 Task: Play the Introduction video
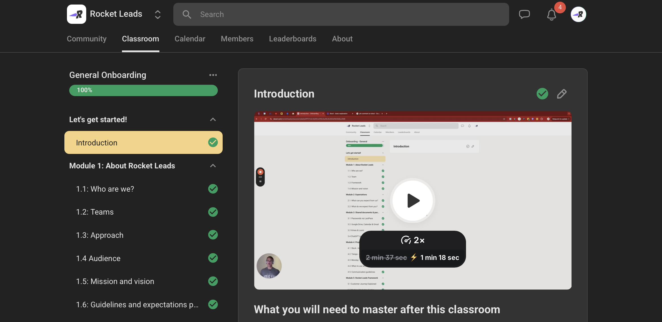point(413,201)
